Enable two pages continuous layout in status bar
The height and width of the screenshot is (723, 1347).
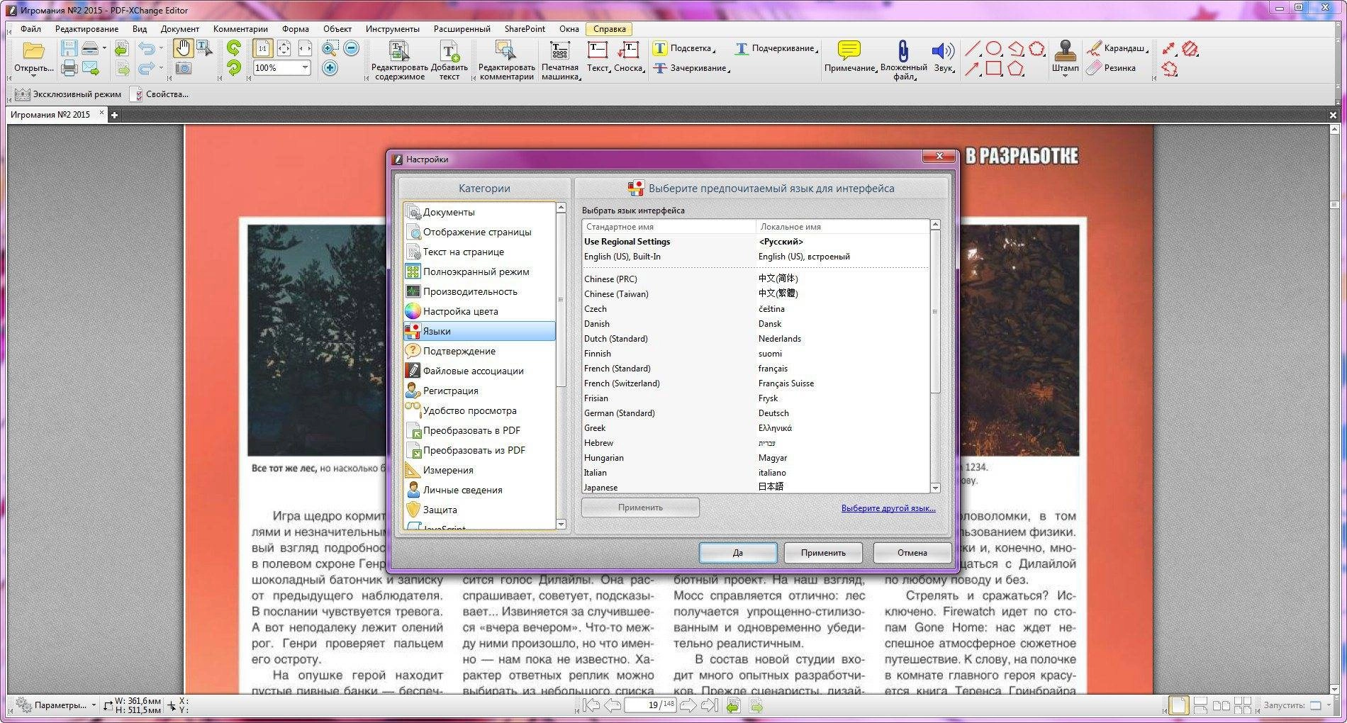(1242, 705)
